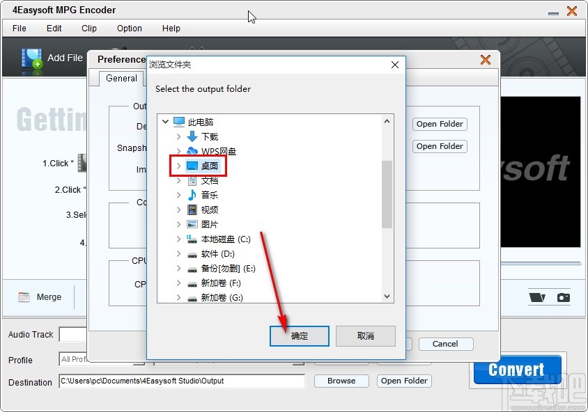The width and height of the screenshot is (588, 412).
Task: Click the snapshot camera icon
Action: point(563,297)
